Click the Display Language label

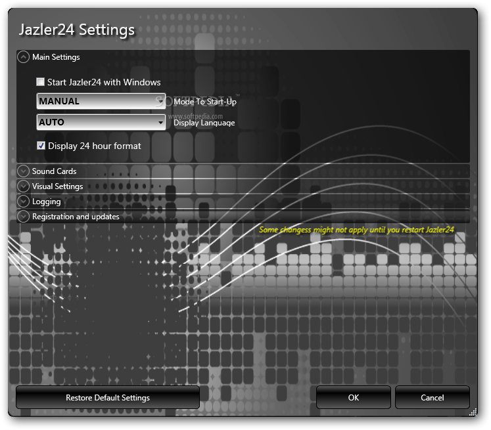click(204, 123)
